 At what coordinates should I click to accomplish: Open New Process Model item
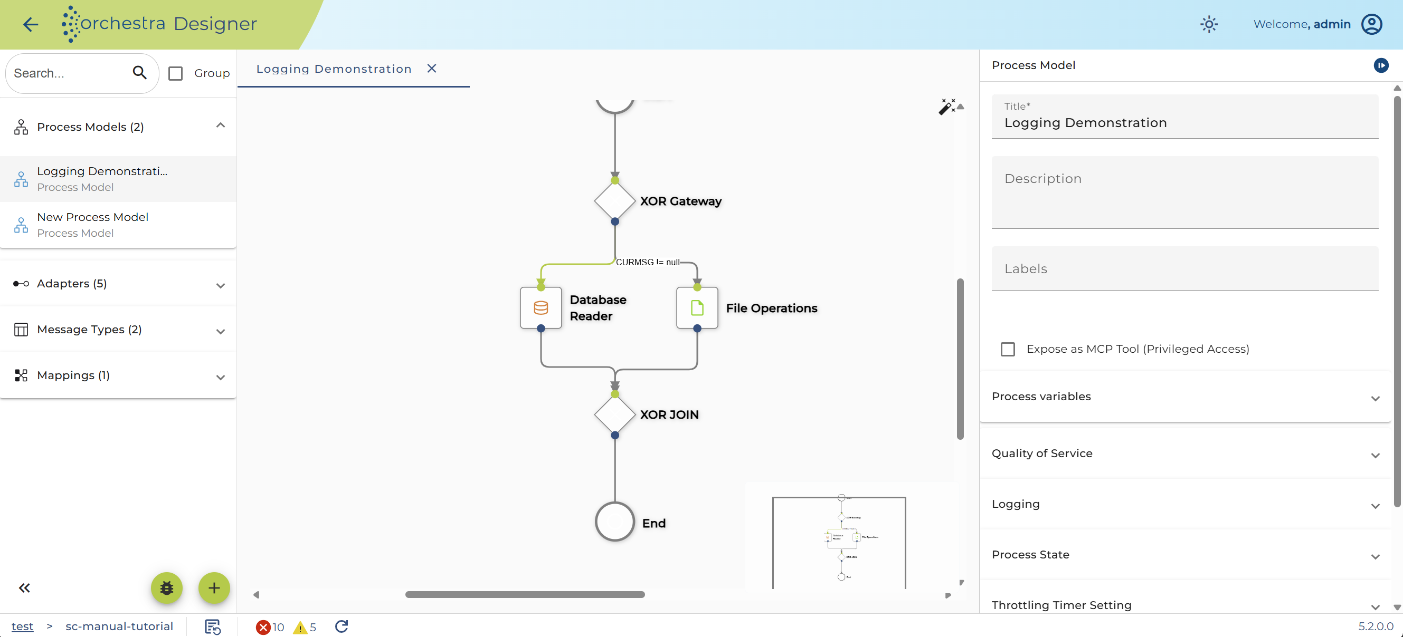pos(118,225)
